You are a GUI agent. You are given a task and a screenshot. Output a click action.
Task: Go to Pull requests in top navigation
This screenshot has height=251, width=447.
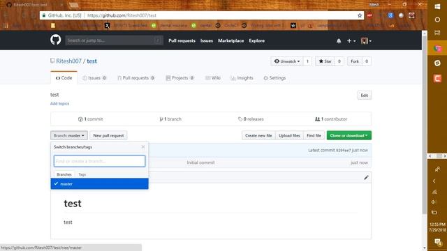182,40
